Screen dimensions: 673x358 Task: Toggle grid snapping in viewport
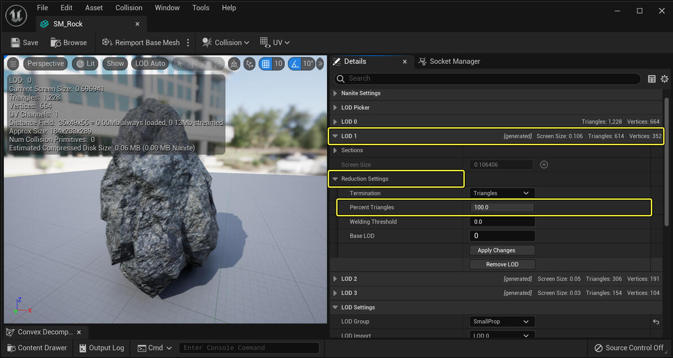coord(265,64)
